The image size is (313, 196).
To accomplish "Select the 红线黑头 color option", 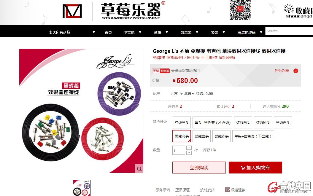I will (x=182, y=122).
